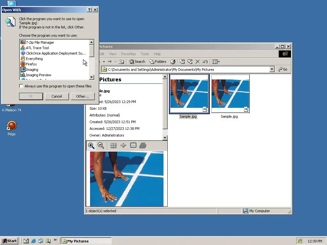Click the system tray icon near clock

click(x=300, y=241)
